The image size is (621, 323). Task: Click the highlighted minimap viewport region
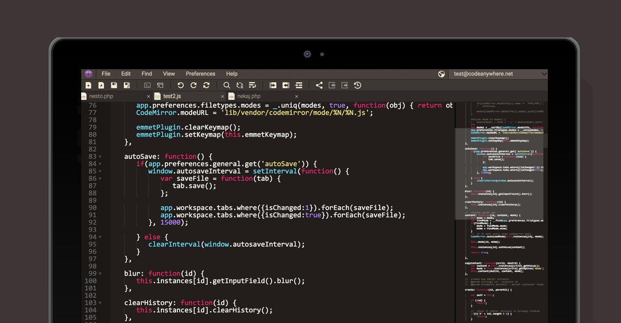coord(499,174)
